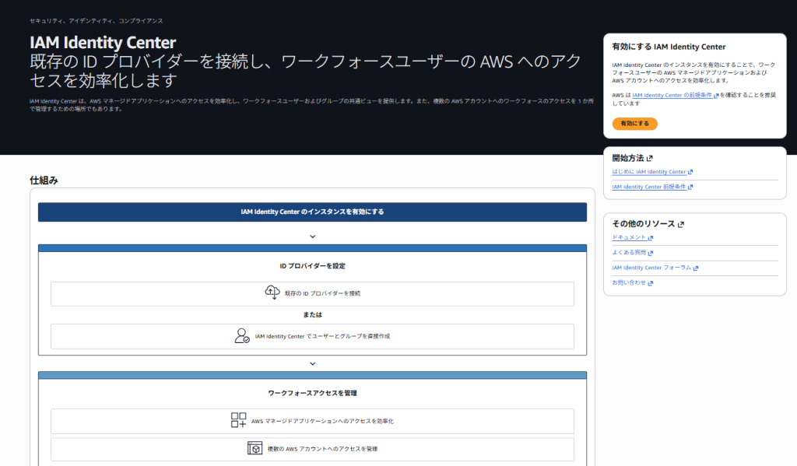
Task: Open the IAM Identity Center フォーラム link
Action: tap(651, 268)
